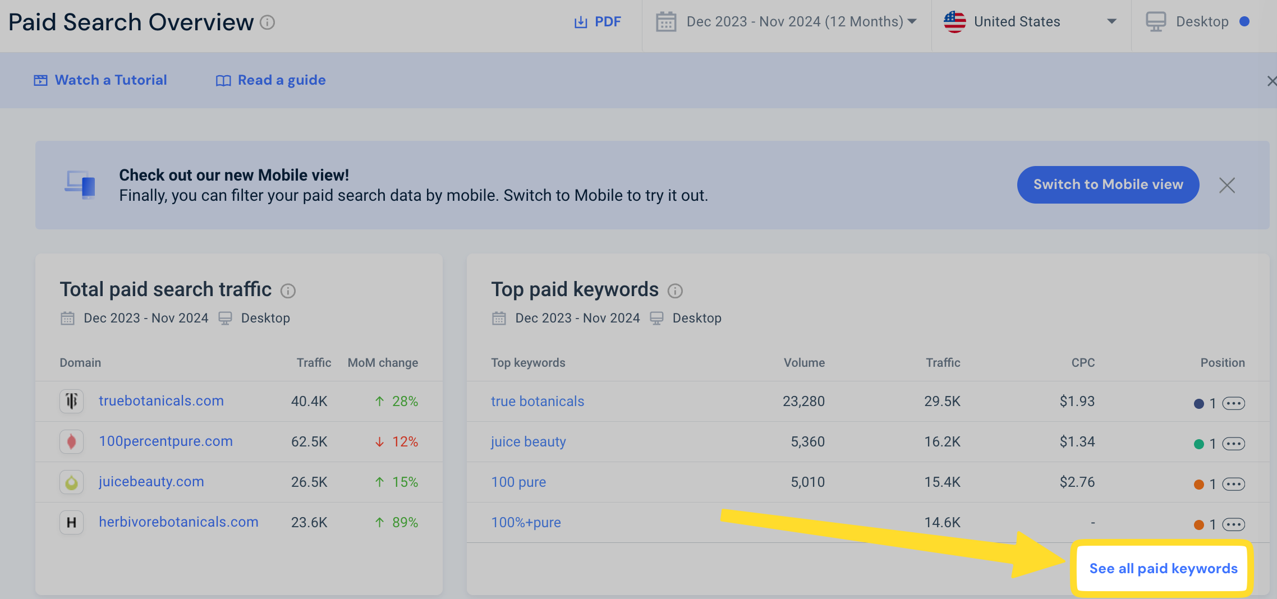Click the green position dot for juice beauty
This screenshot has height=599, width=1277.
(x=1199, y=444)
